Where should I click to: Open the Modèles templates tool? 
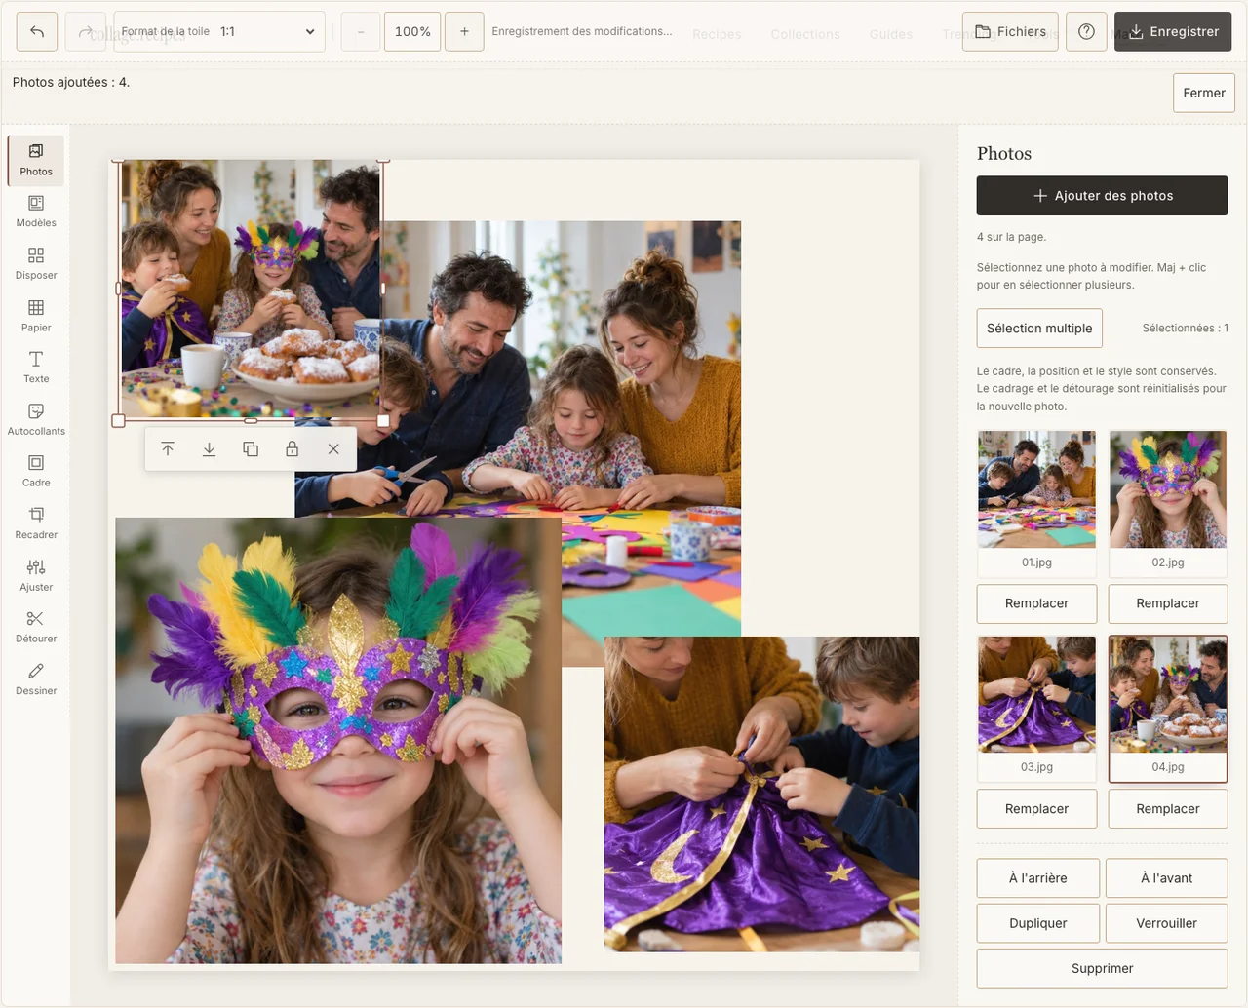(36, 213)
